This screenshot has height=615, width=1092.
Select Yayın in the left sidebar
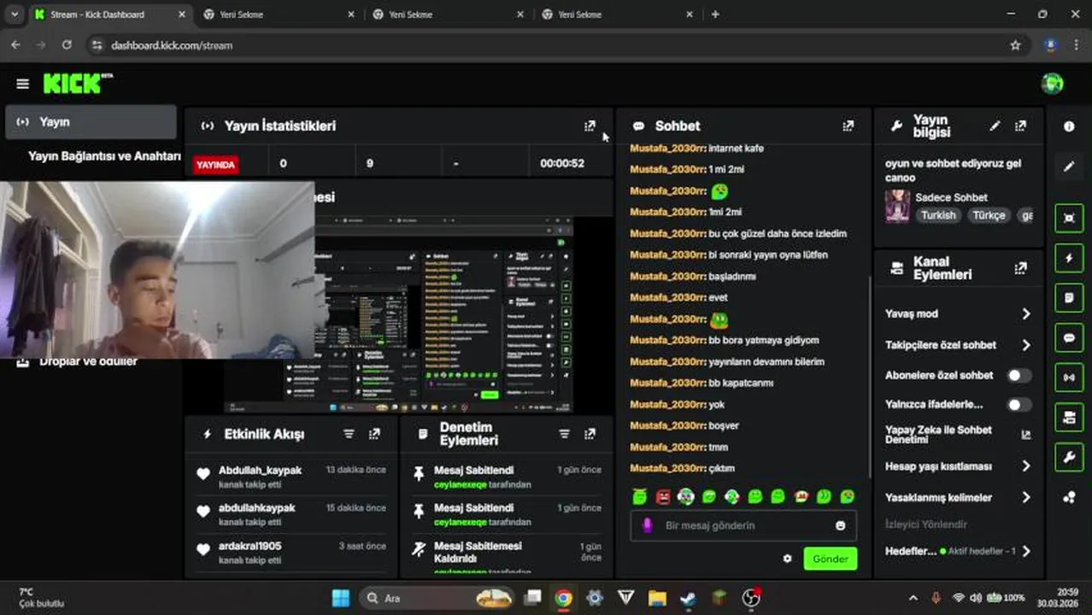tap(91, 122)
